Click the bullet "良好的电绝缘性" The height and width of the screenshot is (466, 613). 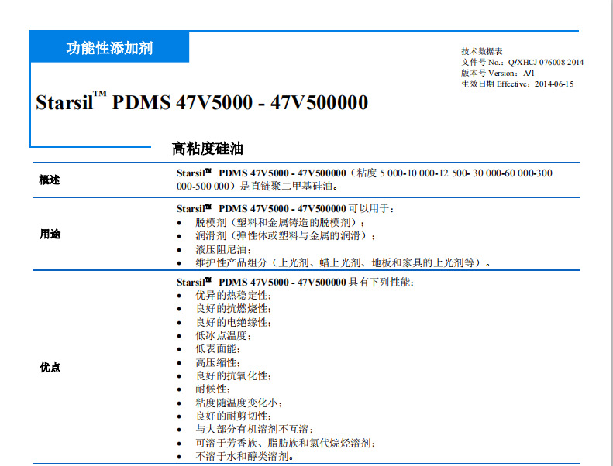(233, 322)
